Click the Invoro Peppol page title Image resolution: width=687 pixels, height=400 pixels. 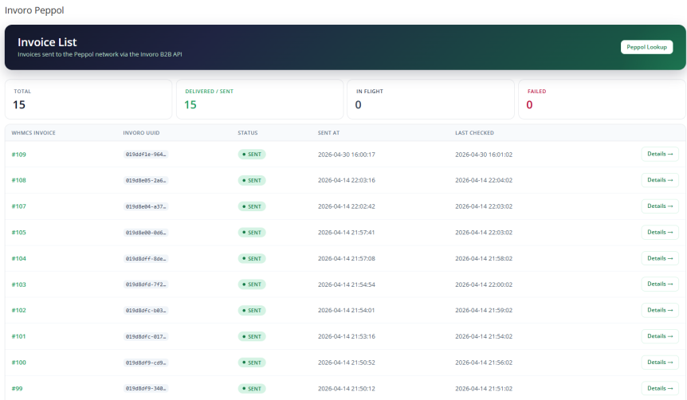tap(34, 10)
